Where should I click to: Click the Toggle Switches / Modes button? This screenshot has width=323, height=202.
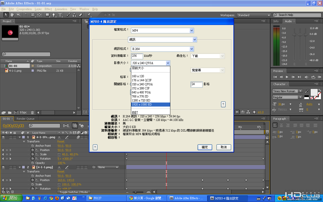[74, 192]
